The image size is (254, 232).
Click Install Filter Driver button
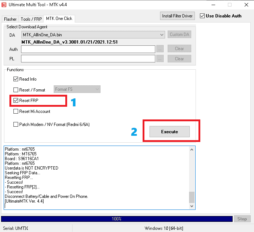tap(177, 16)
